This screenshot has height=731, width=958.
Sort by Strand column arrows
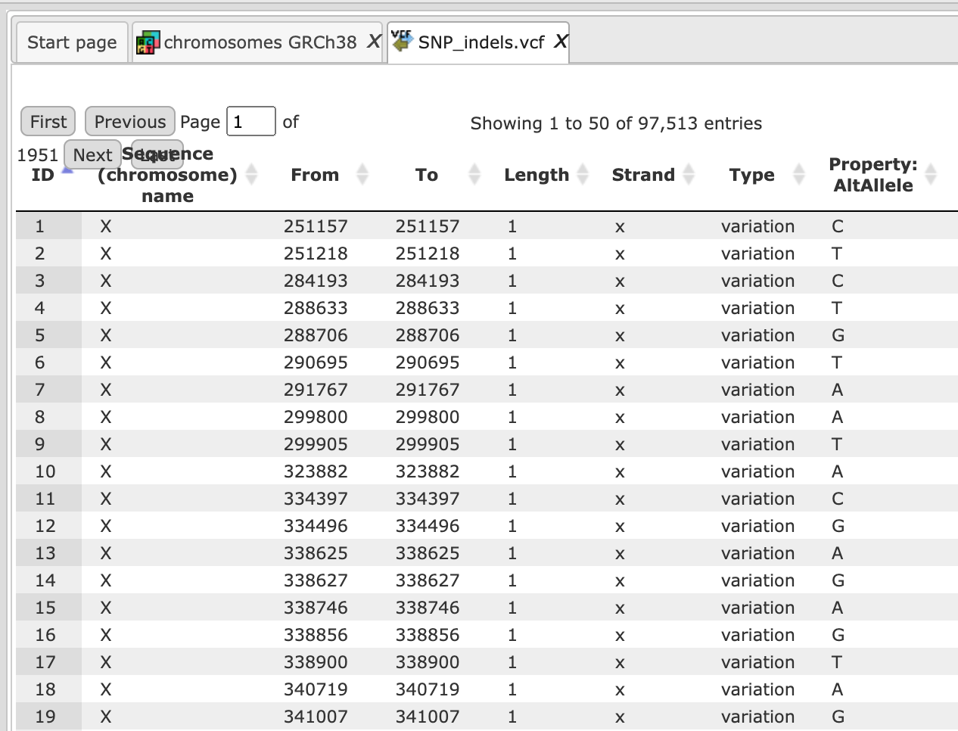tap(689, 174)
